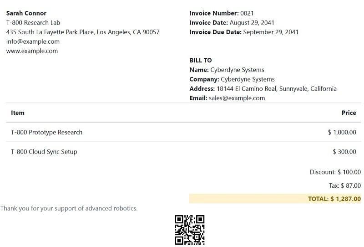Image resolution: width=364 pixels, height=247 pixels.
Task: Click the T-800 Research Lab text
Action: [x=33, y=23]
